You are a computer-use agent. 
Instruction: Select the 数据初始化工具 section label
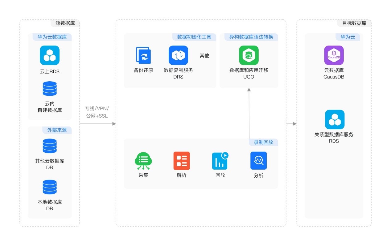194,37
